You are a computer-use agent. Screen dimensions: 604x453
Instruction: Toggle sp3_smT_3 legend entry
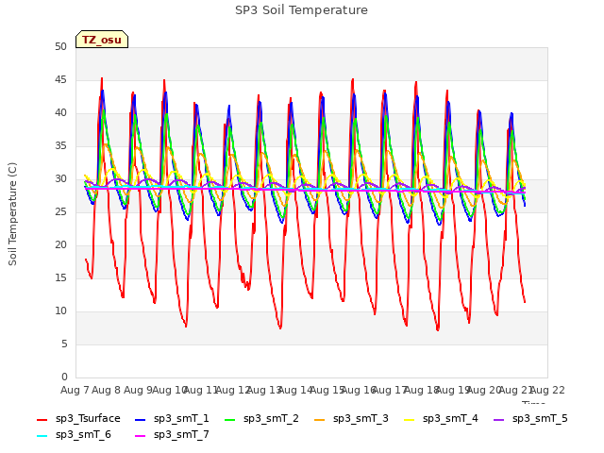tap(351, 419)
